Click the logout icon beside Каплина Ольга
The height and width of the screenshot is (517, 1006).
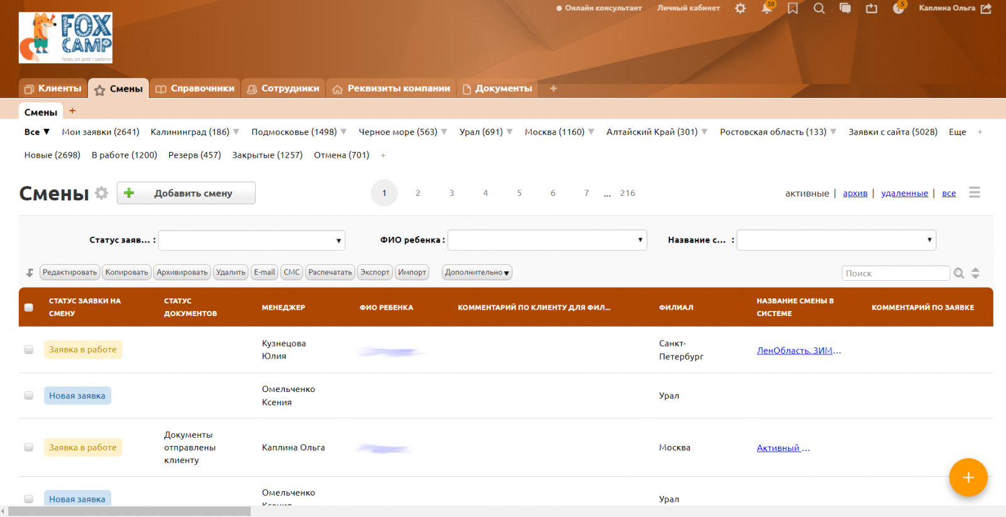pos(986,9)
